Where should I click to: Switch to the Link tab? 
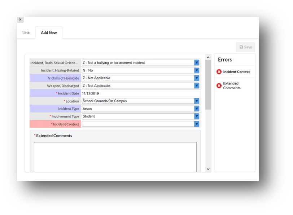[26, 33]
